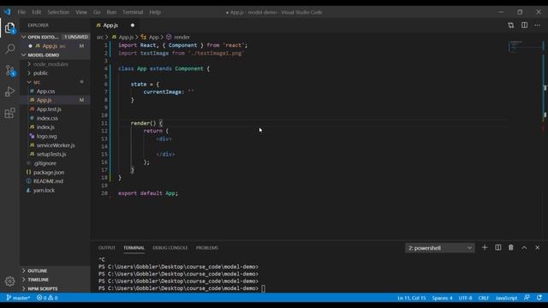Viewport: 548px width, 308px height.
Task: Open the feedback icon in status bar
Action: pos(527,298)
